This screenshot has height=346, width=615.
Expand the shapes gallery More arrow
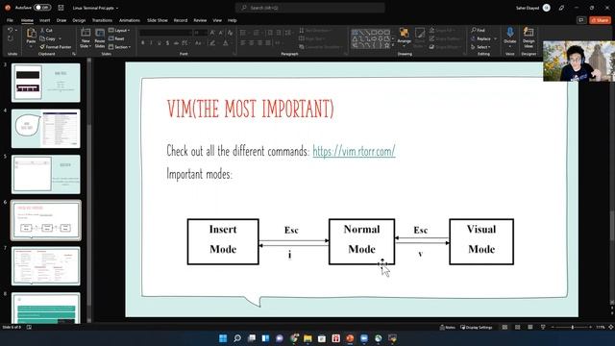coord(393,46)
